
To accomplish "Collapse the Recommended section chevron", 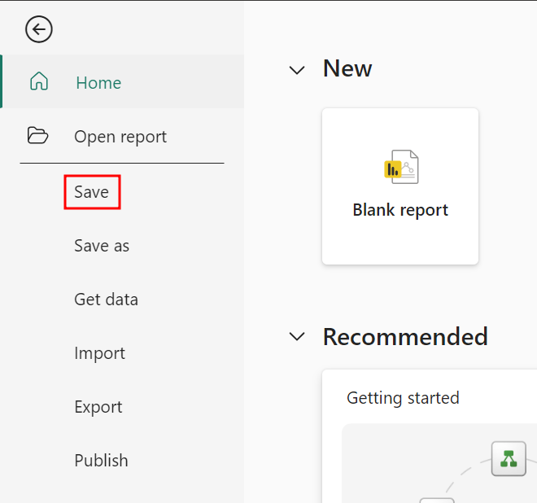I will (x=297, y=336).
